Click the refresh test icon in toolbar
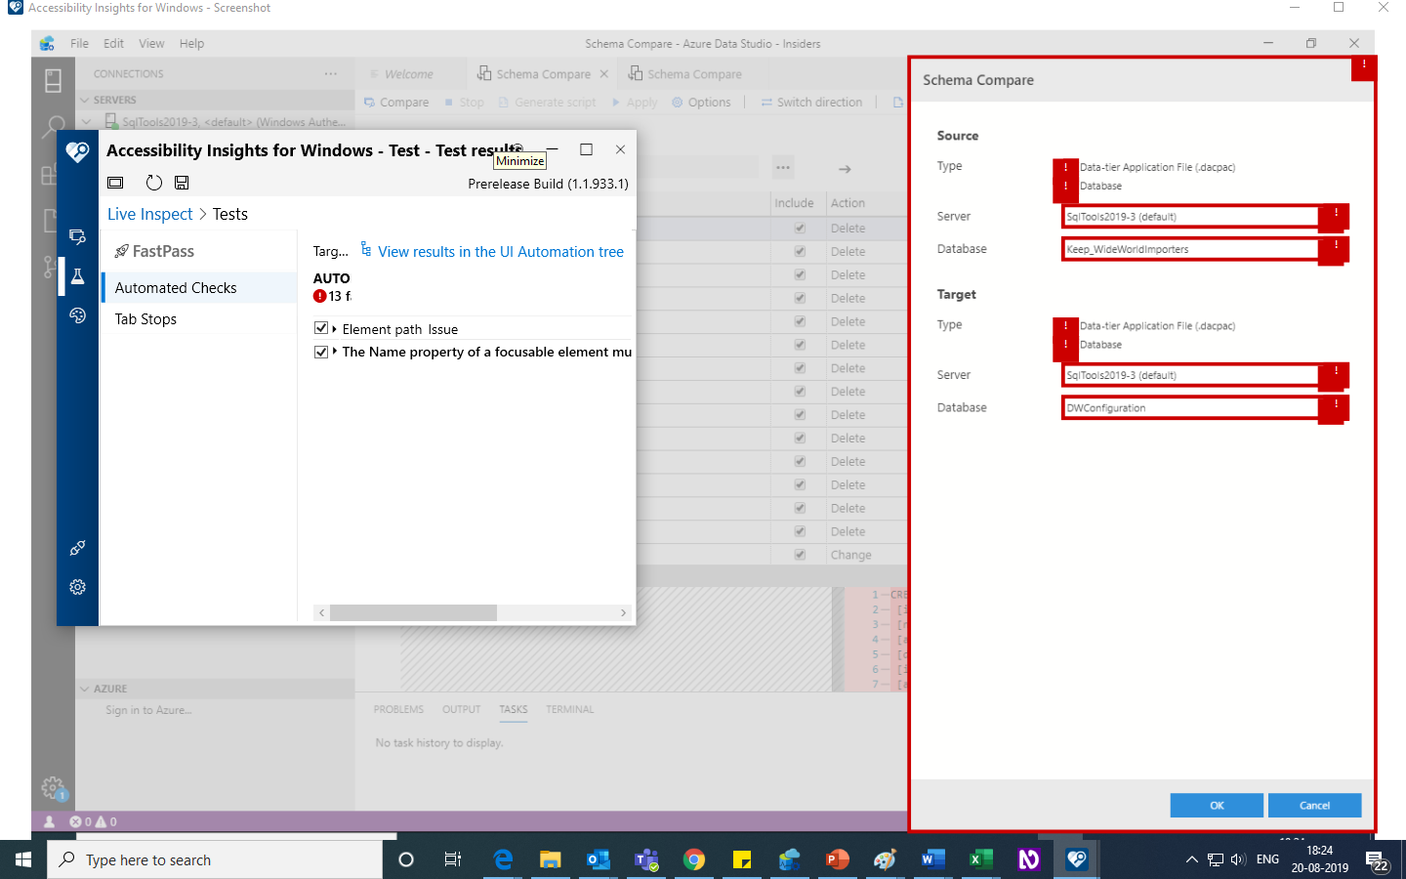This screenshot has width=1406, height=879. (x=153, y=182)
